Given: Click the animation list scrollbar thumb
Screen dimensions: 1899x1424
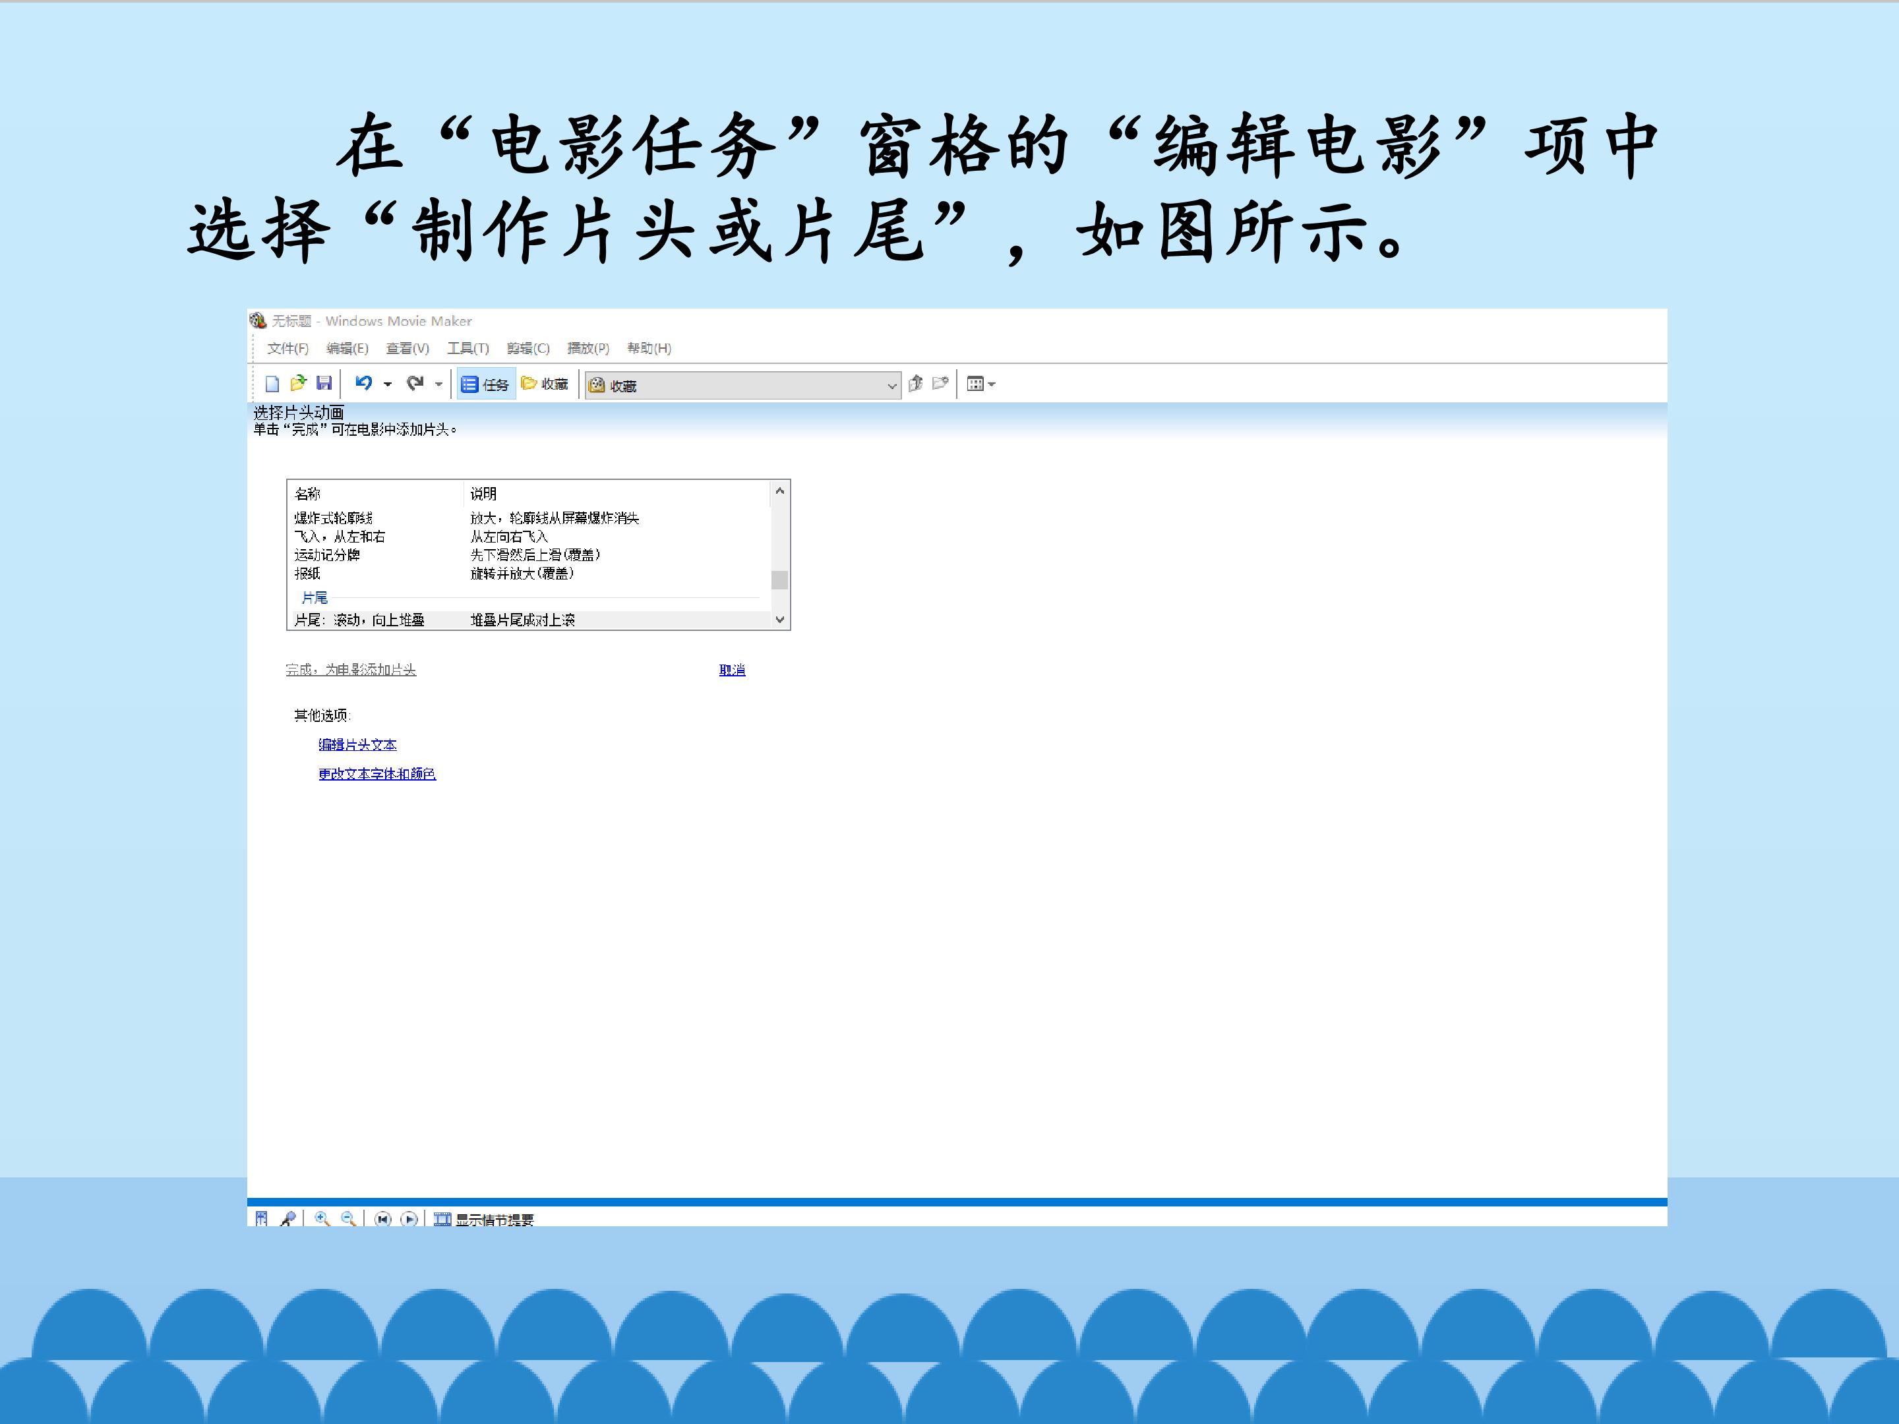Looking at the screenshot, I should (x=779, y=580).
